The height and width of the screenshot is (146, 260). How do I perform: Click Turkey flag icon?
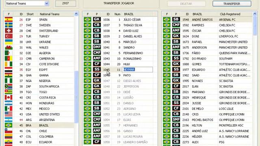pos(9,36)
